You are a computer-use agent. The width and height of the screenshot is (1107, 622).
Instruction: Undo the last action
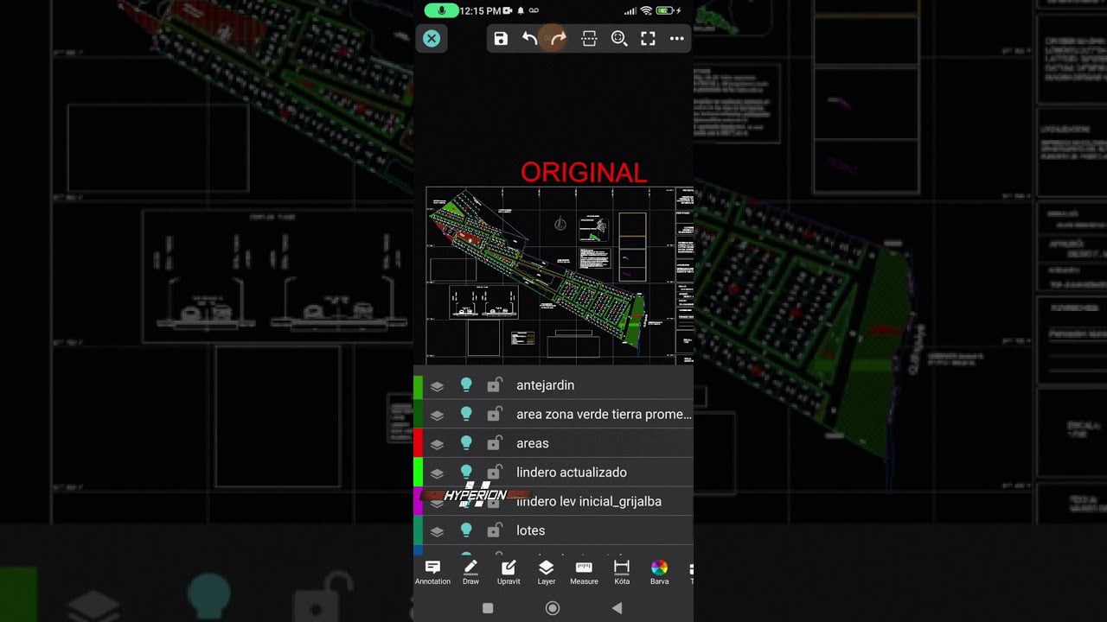tap(529, 38)
